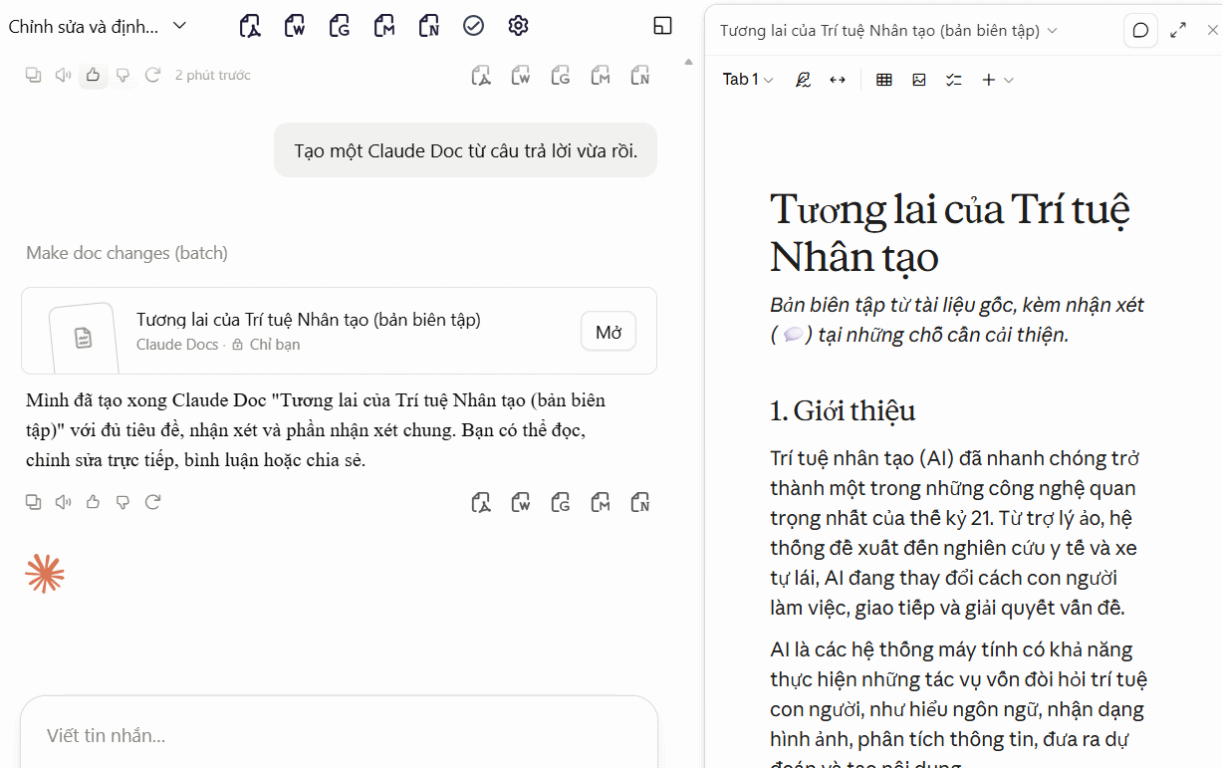Export latest response to Google Docs

tap(561, 502)
